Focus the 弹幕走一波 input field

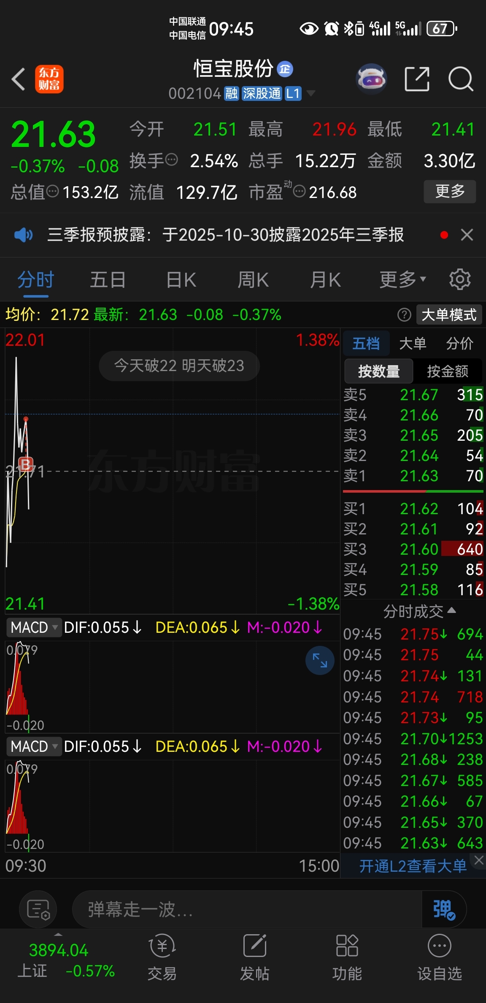click(247, 909)
